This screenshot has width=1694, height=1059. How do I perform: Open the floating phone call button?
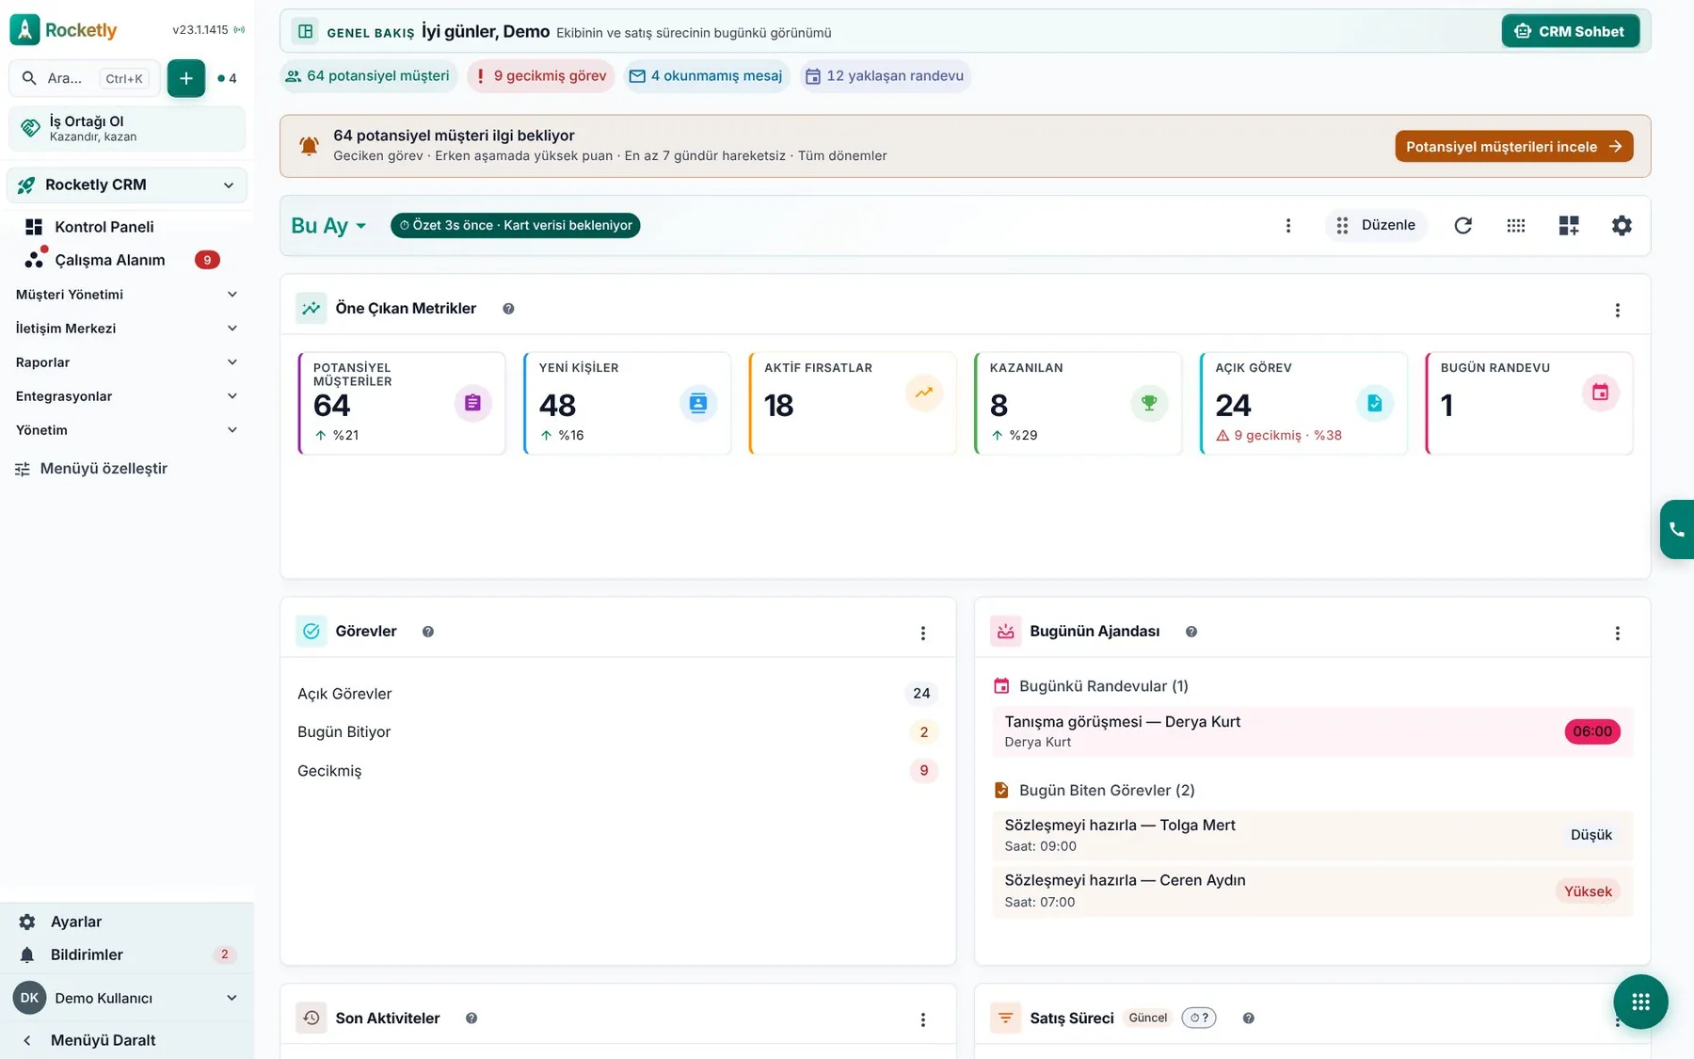point(1677,529)
